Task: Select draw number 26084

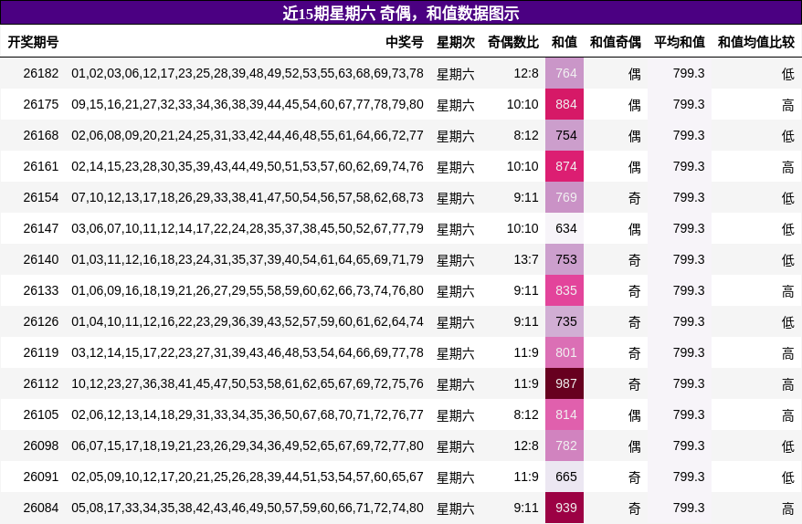Action: point(41,508)
